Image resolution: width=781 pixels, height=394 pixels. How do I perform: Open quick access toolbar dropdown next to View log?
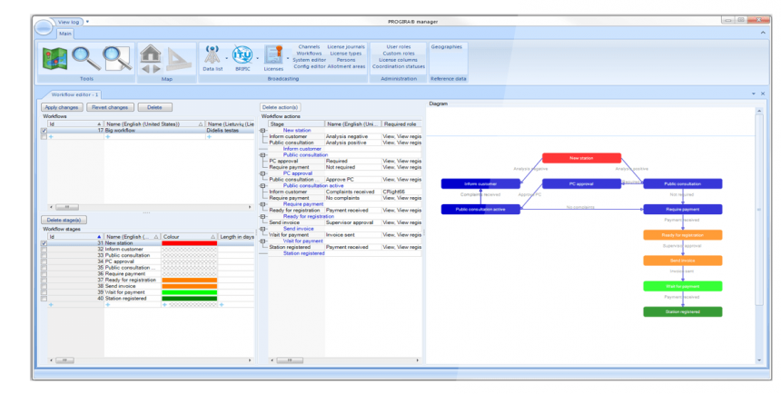pos(87,22)
